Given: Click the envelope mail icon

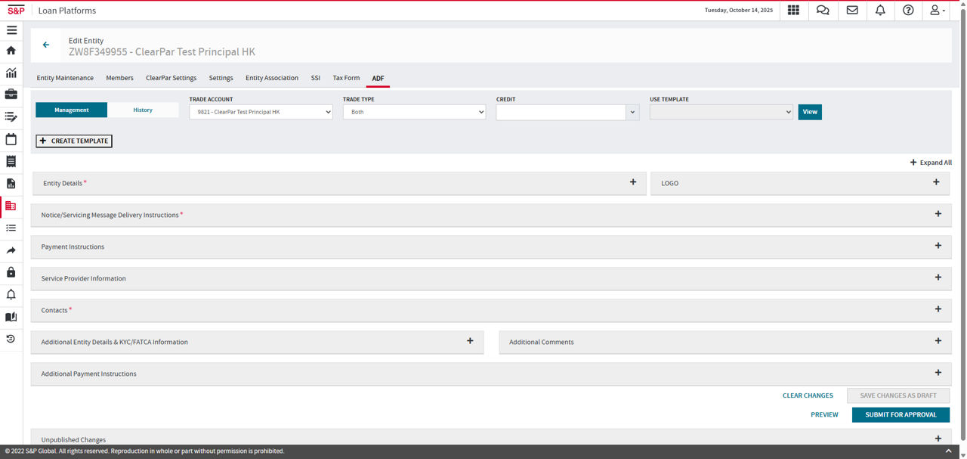Looking at the screenshot, I should pos(852,11).
